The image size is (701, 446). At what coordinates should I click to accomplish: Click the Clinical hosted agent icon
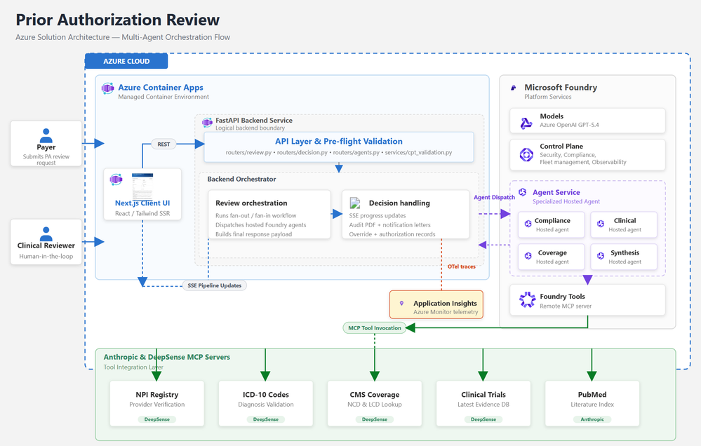(601, 224)
